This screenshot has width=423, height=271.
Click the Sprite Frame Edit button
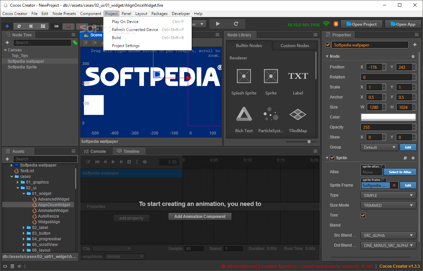click(x=408, y=185)
